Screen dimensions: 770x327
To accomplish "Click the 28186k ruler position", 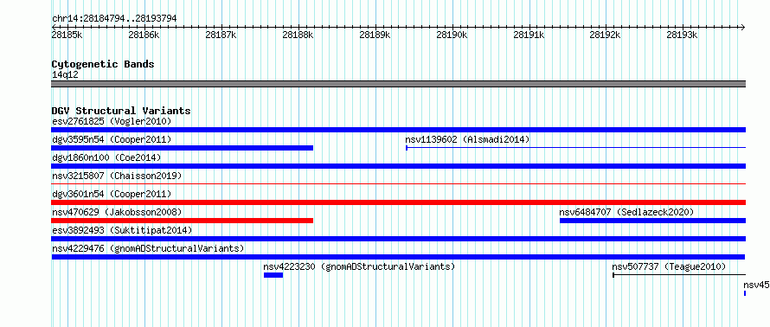I will point(144,35).
